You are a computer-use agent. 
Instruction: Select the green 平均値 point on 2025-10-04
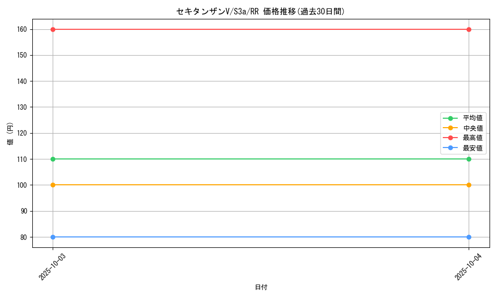click(x=469, y=159)
